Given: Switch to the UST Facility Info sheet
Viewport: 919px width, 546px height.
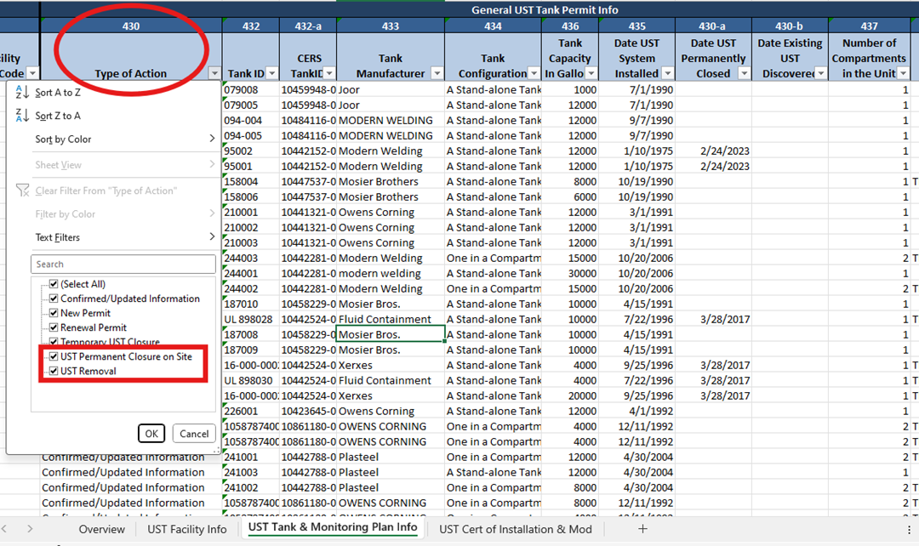Looking at the screenshot, I should click(x=187, y=529).
